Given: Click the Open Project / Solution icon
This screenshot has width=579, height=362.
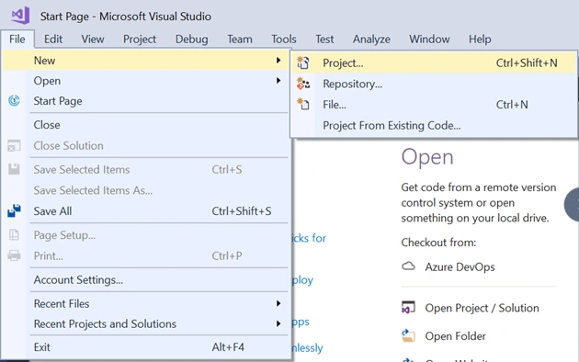Looking at the screenshot, I should pos(408,308).
